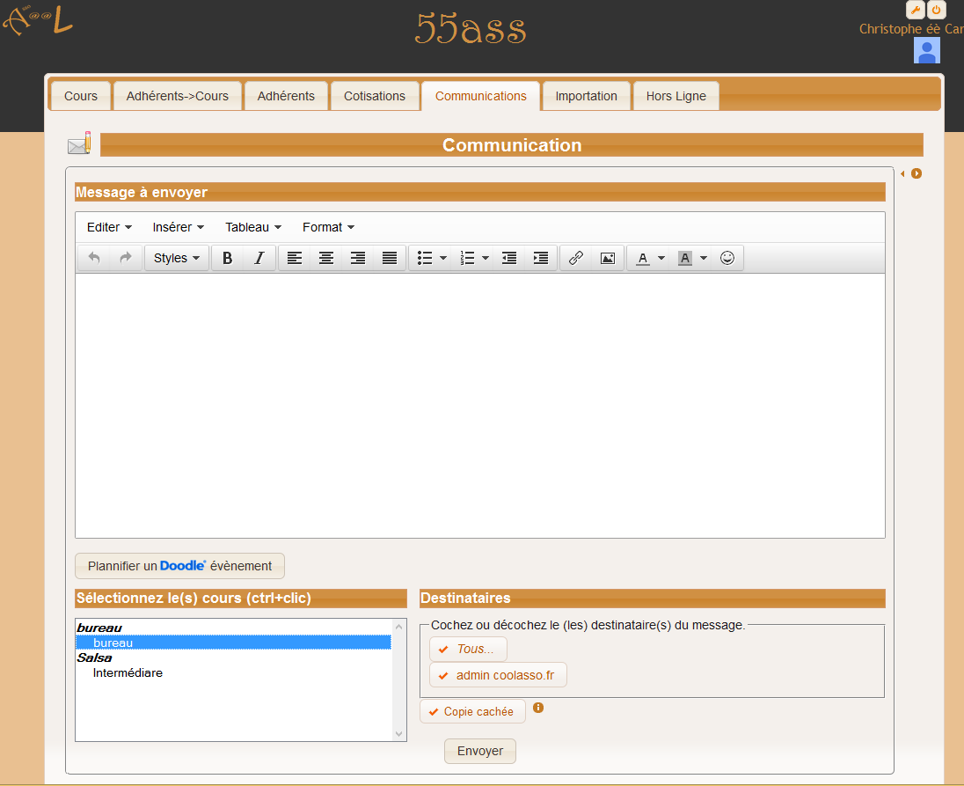Open the text color dropdown arrow
The image size is (964, 786).
click(x=661, y=258)
